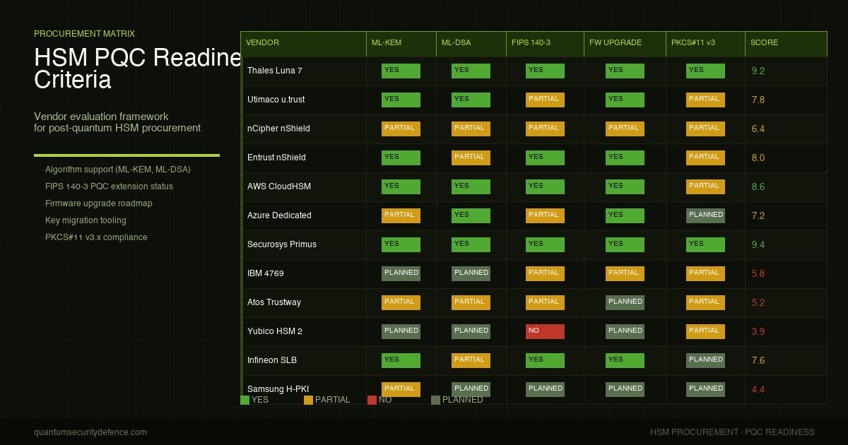Click Utimaco FIPS 140-3 PARTIAL badge

click(x=545, y=100)
